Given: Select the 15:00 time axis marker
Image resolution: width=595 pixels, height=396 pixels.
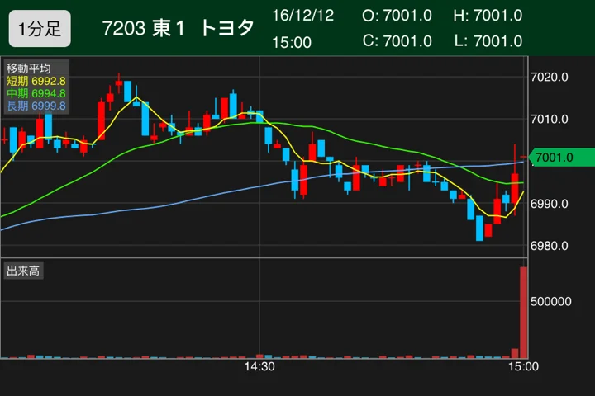Looking at the screenshot, I should coord(523,367).
